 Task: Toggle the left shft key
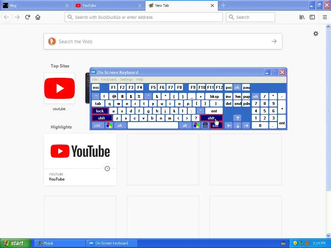coord(101,118)
